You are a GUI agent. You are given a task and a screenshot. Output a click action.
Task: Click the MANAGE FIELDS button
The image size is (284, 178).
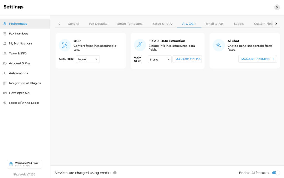(x=187, y=59)
